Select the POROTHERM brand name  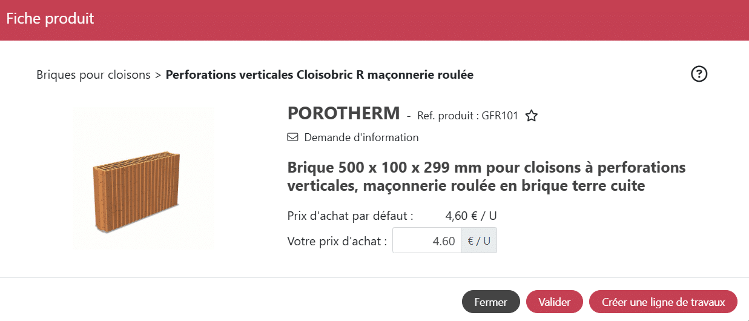coord(344,113)
